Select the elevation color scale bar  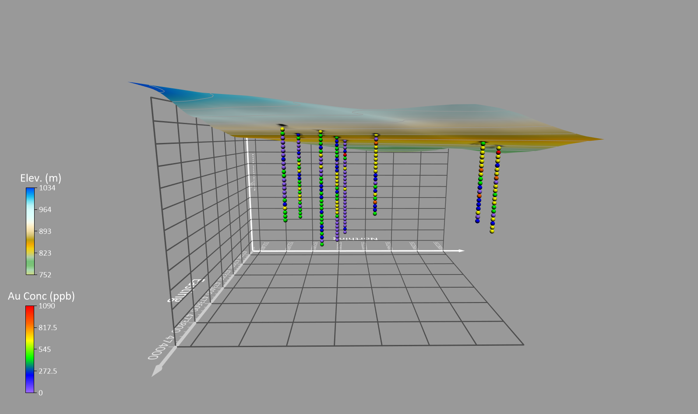[x=30, y=231]
